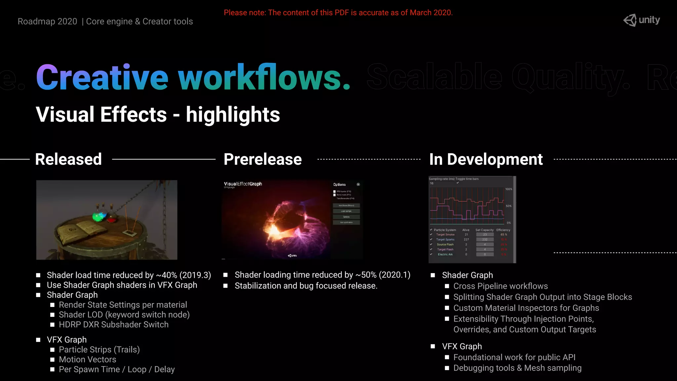Uncheck the Target Sparks row checkbox
Viewport: 677px width, 381px height.
click(x=431, y=239)
